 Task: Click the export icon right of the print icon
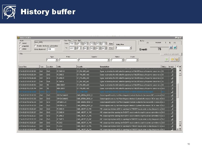tap(175, 47)
